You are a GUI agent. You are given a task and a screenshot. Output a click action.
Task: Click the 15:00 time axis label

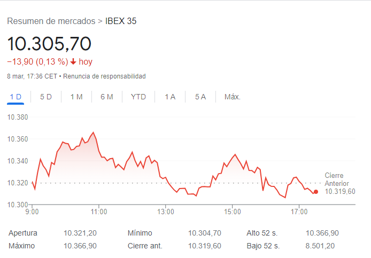point(232,212)
